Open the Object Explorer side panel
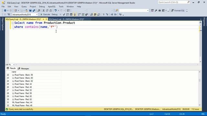Image resolution: width=207 pixels, height=116 pixels. pyautogui.click(x=2, y=24)
